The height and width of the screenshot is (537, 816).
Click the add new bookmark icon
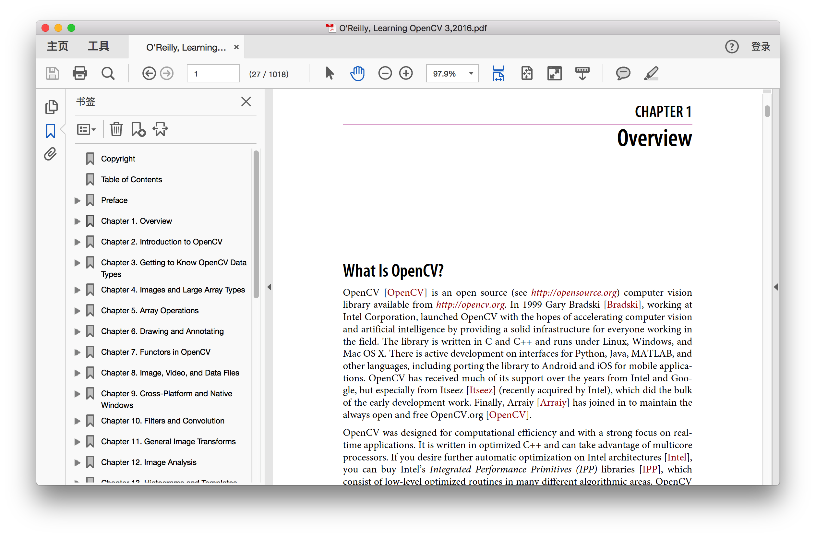tap(138, 129)
